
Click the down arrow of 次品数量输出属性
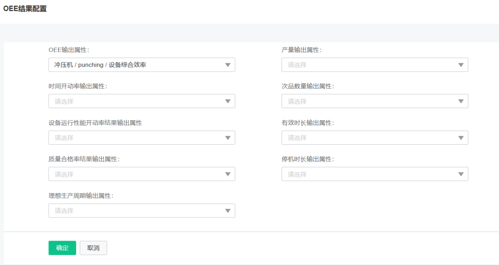pyautogui.click(x=461, y=102)
